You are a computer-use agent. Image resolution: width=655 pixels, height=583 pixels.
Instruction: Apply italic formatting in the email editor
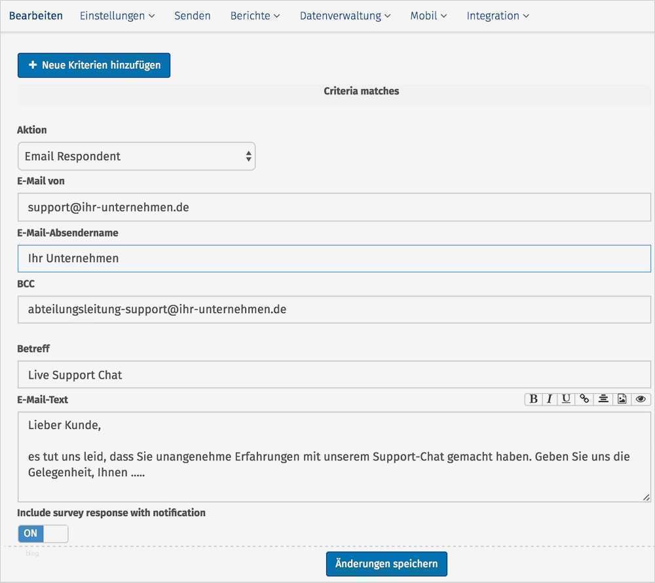[549, 399]
